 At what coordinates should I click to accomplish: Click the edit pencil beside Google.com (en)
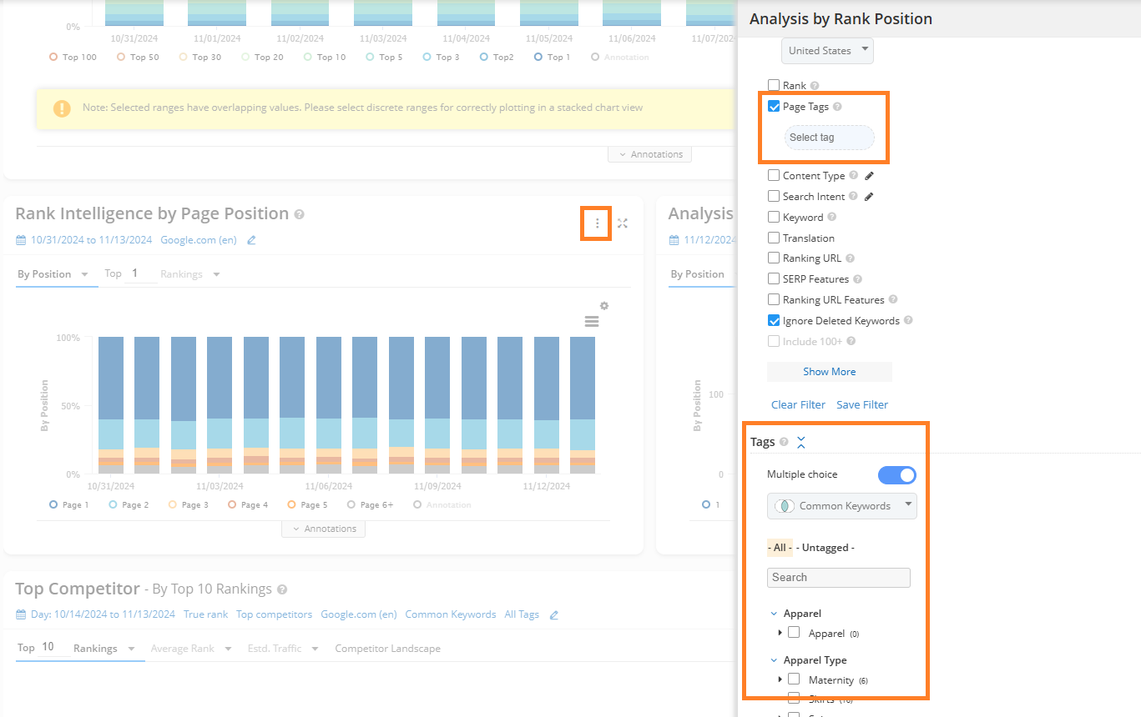251,240
